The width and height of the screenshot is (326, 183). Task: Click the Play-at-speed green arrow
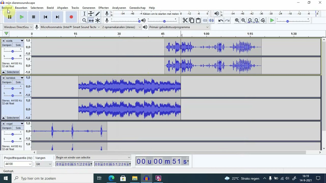click(x=272, y=20)
